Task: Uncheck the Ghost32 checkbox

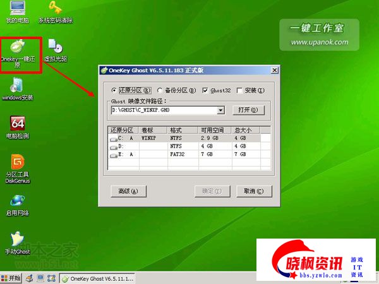Action: coord(205,90)
